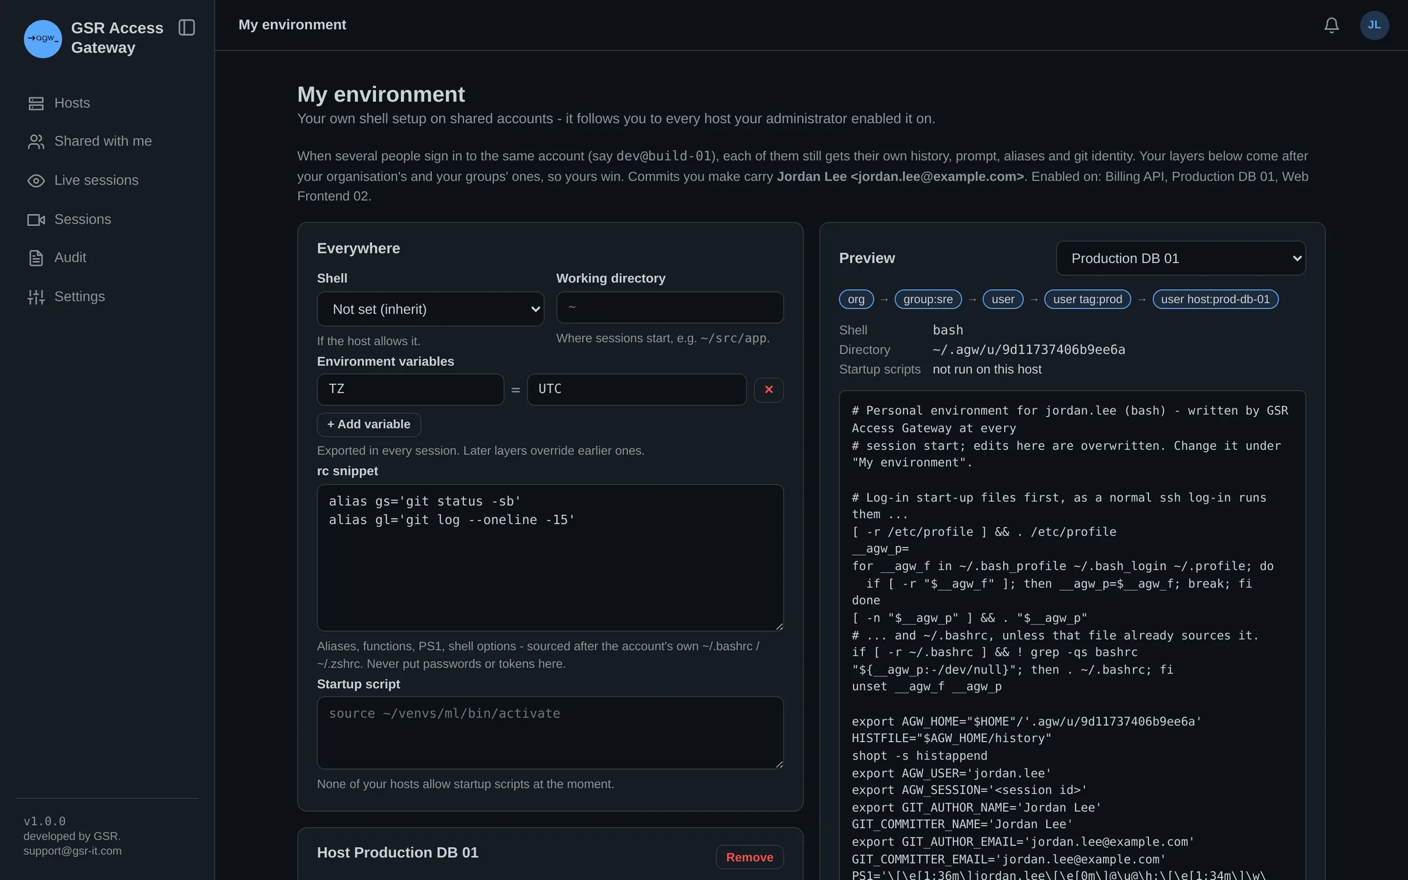1408x880 pixels.
Task: Click the Settings sliders icon
Action: point(36,297)
